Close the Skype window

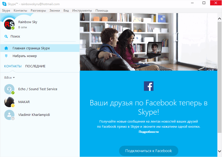[x=216, y=3]
